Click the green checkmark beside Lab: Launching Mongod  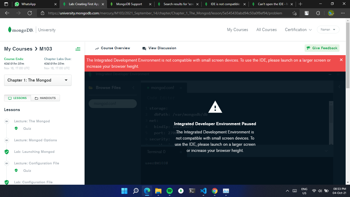6,152
